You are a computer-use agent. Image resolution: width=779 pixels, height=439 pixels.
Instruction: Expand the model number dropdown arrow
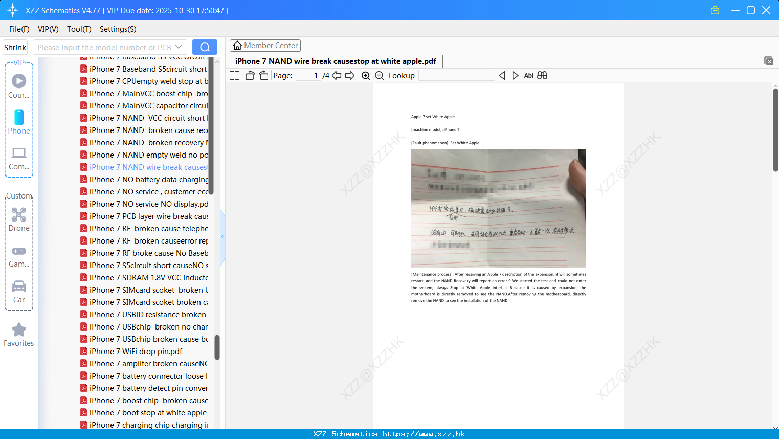(179, 47)
